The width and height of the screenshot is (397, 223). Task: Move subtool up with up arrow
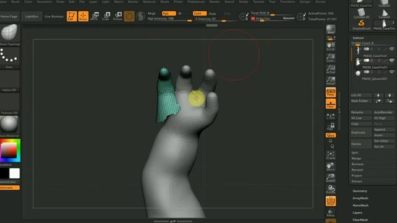[378, 95]
